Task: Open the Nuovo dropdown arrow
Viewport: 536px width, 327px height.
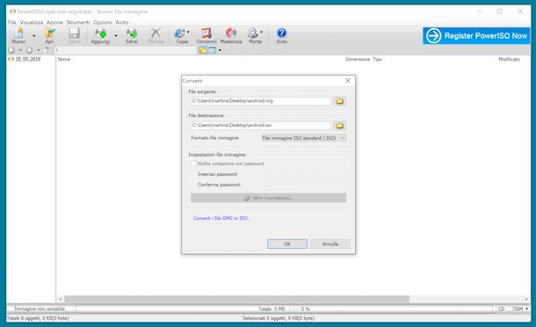Action: pos(34,35)
